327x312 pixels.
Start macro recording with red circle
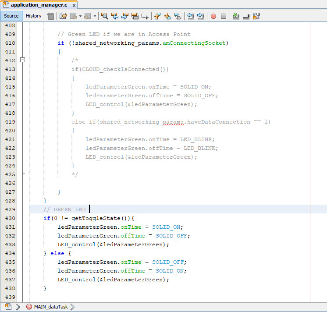213,16
